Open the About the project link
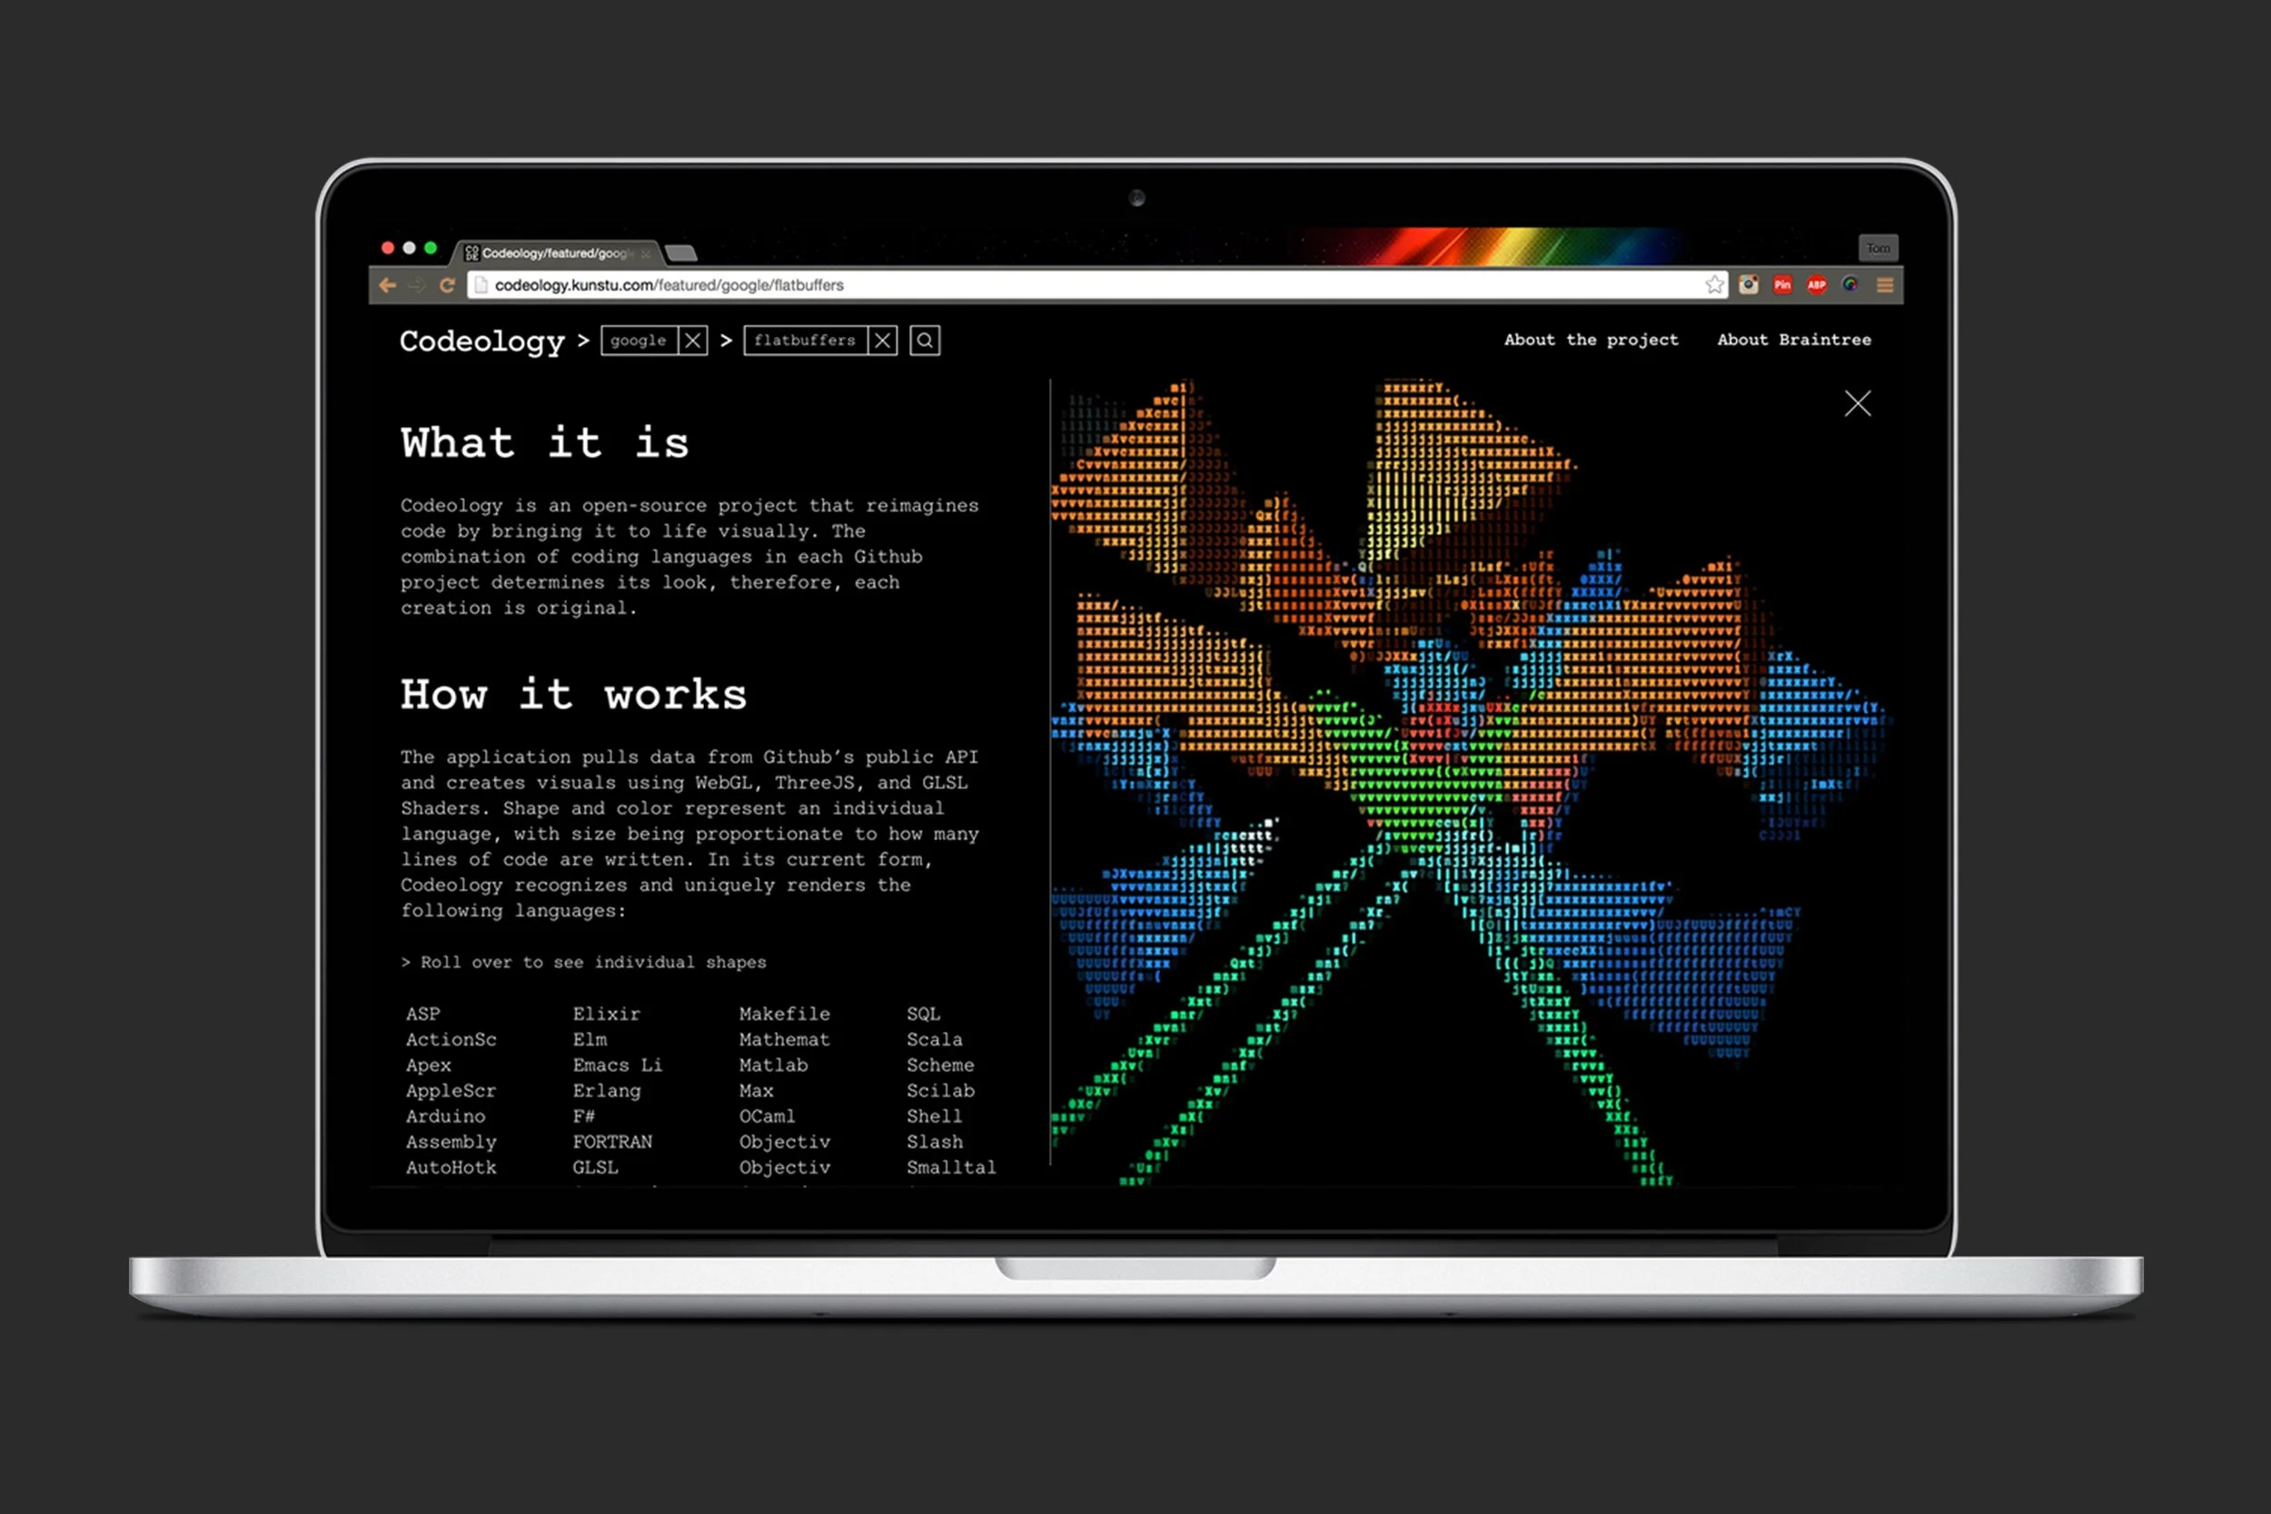This screenshot has width=2271, height=1514. [x=1591, y=340]
